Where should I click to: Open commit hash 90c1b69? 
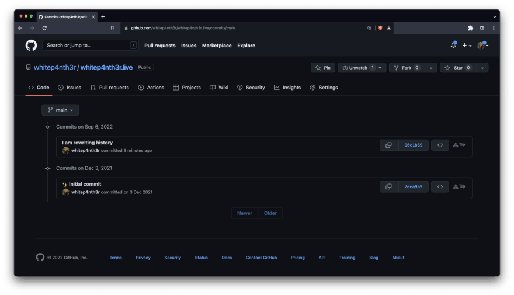414,145
